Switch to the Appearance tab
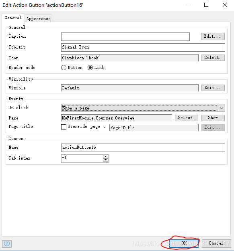This screenshot has height=251, width=234. click(38, 18)
